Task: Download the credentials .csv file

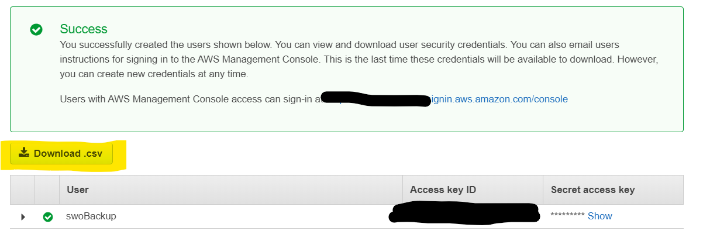Action: pos(61,153)
